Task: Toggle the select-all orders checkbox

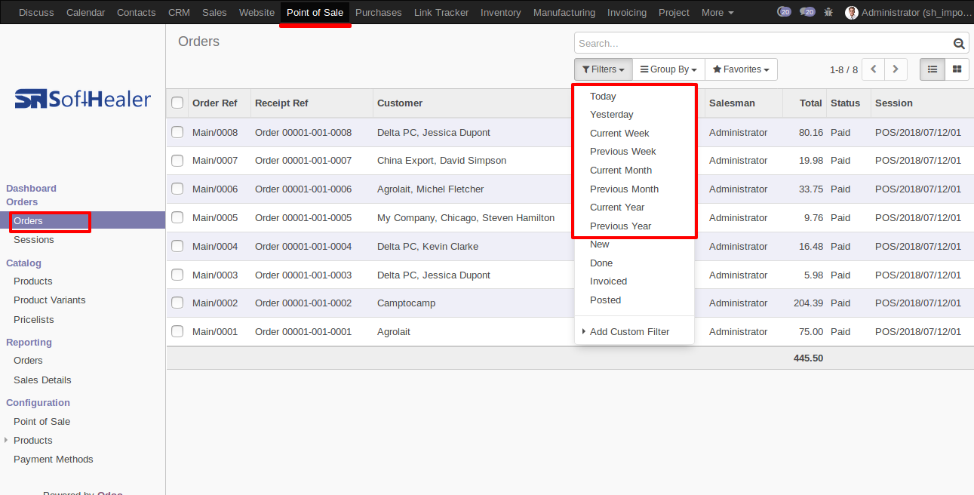Action: (177, 103)
